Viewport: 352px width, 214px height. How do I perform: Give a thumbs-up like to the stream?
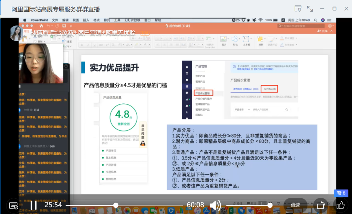tap(340, 205)
